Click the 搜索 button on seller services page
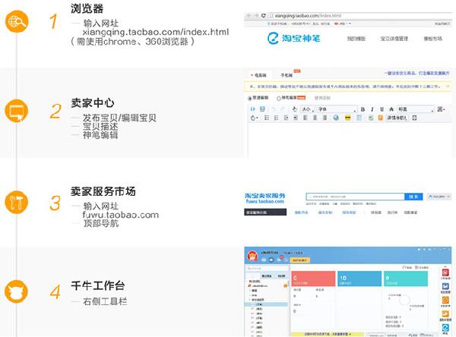The image size is (456, 337). 413,196
